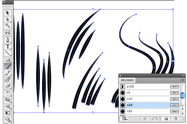Choose the p100 brush name

[130, 86]
